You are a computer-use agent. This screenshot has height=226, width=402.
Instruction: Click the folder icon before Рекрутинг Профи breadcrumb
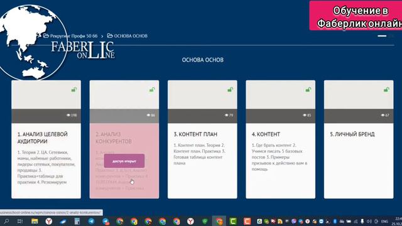coord(46,36)
